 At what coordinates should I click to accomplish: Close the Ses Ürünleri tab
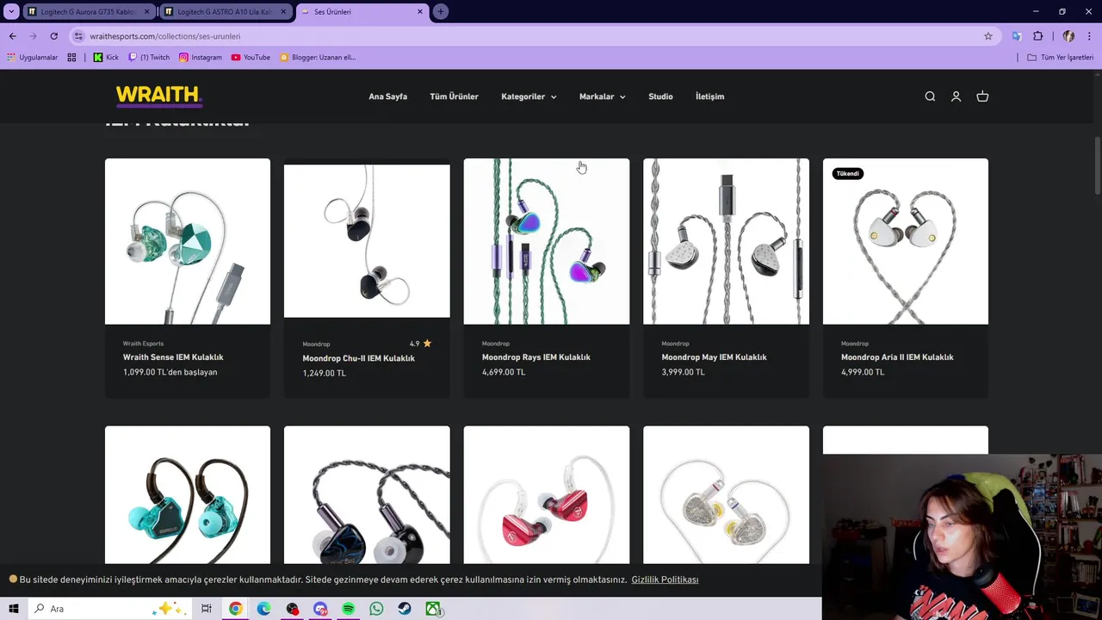(420, 12)
